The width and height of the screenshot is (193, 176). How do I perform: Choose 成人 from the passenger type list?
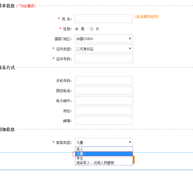104,149
